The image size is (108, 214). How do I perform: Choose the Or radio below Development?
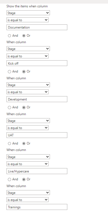24,108
